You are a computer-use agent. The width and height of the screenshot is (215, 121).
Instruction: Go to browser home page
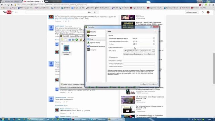[x=12, y=5]
